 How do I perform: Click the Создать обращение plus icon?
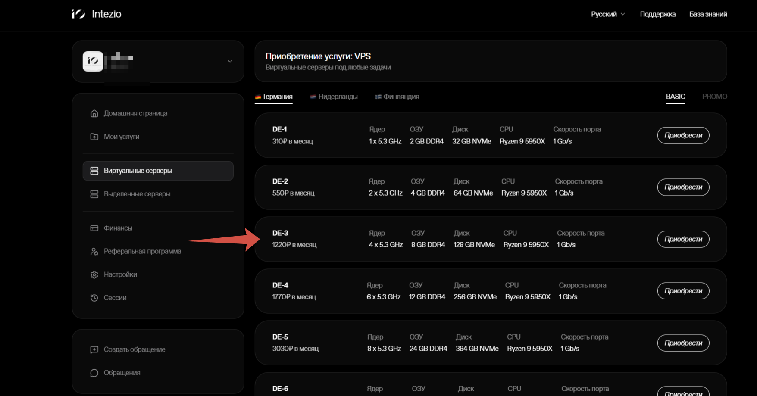pyautogui.click(x=94, y=349)
